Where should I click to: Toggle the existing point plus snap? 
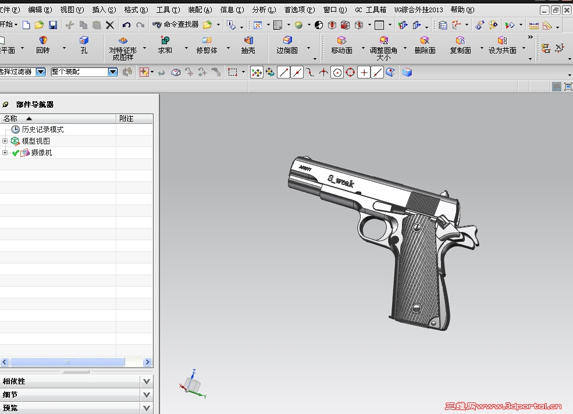click(364, 72)
